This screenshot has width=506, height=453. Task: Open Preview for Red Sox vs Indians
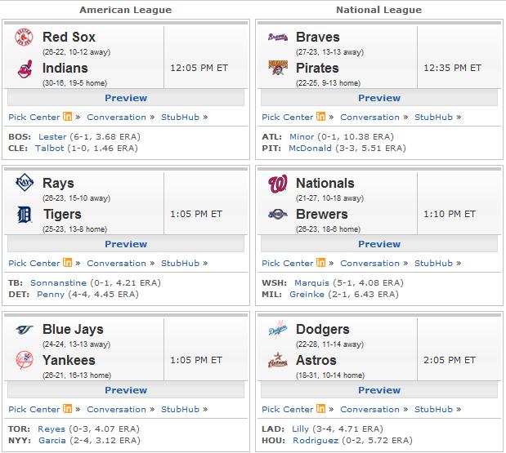point(126,98)
